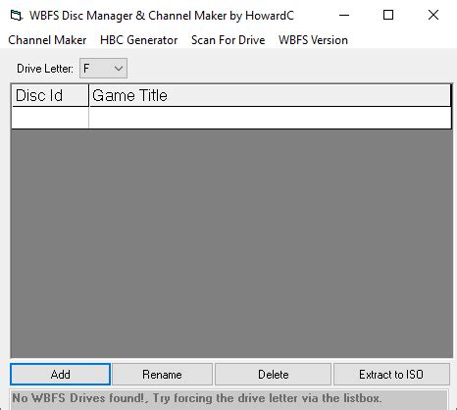The height and width of the screenshot is (410, 457).
Task: Click the empty Disc Id cell in first row
Action: coord(50,118)
